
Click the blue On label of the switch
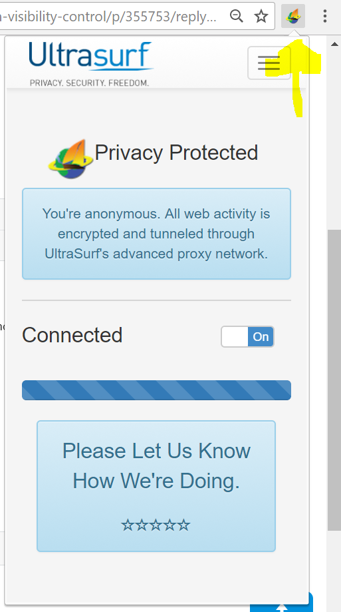point(261,336)
